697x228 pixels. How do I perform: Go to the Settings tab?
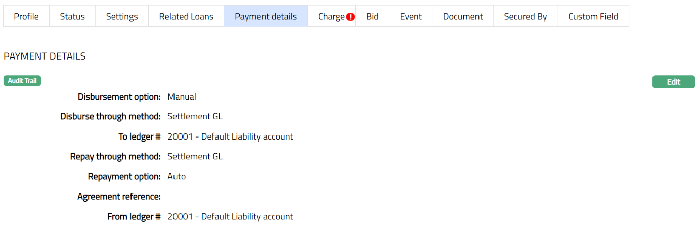pos(122,16)
